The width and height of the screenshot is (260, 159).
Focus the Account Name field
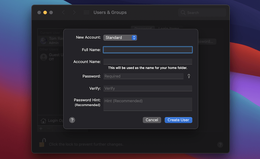pyautogui.click(x=148, y=62)
